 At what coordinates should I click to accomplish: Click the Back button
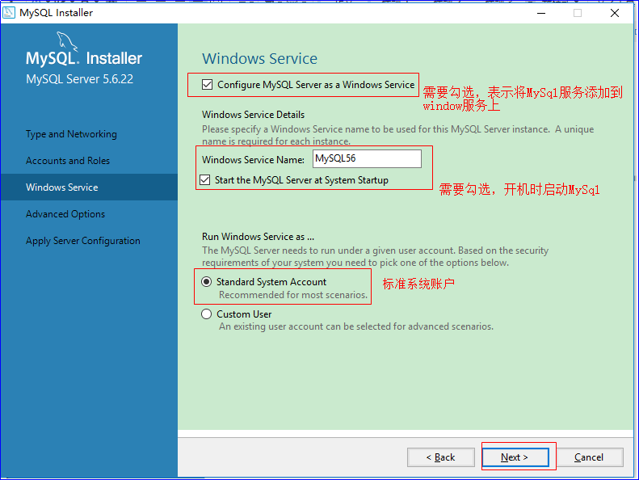coord(441,457)
